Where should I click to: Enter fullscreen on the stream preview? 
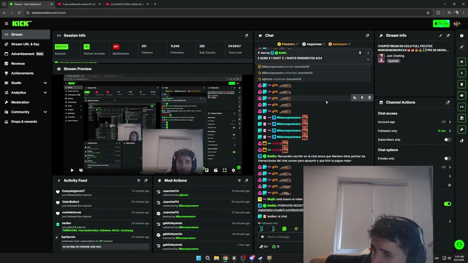(x=224, y=170)
